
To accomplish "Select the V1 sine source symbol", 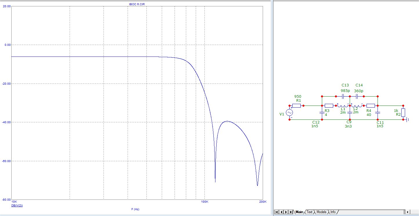I will click(289, 112).
